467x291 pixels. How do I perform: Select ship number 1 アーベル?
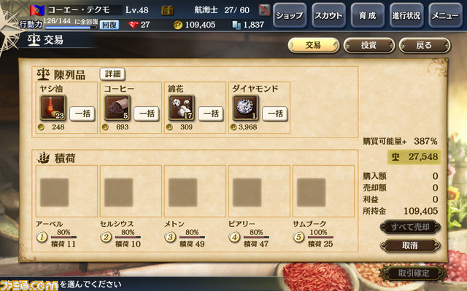(x=42, y=237)
